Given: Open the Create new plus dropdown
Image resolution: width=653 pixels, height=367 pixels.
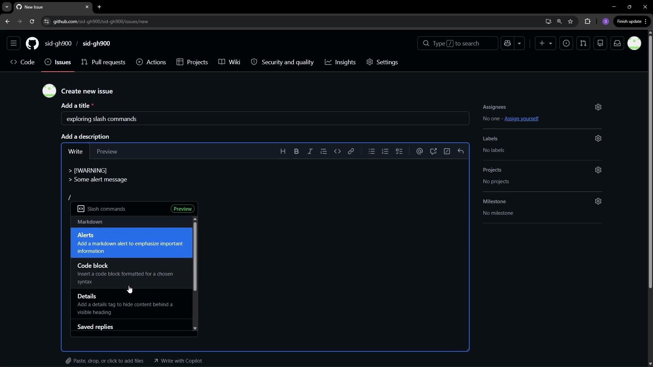Looking at the screenshot, I should click(x=546, y=43).
